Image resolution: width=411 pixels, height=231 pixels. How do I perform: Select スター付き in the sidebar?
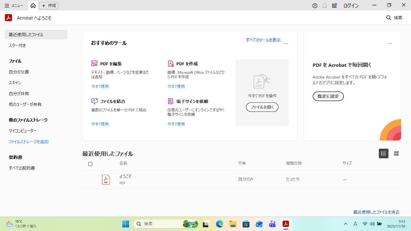[18, 45]
